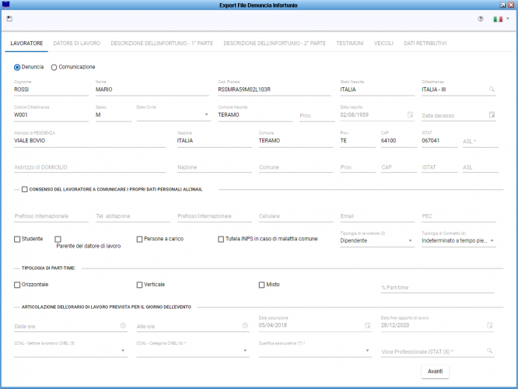Search the Voce Professionale ISTAT field icon
The height and width of the screenshot is (389, 518).
click(491, 351)
